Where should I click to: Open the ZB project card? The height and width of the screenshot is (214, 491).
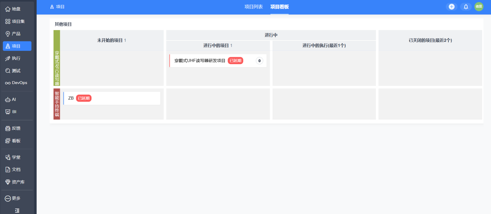tap(112, 98)
